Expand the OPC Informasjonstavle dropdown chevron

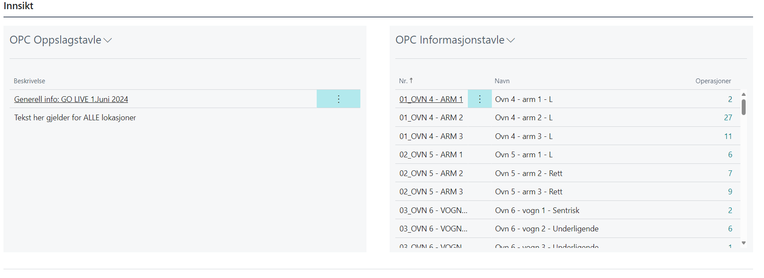(x=511, y=41)
